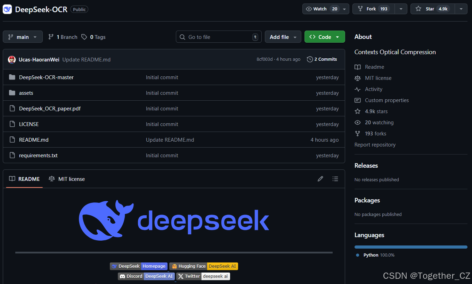
Task: Click the Ucas-HaoranWei user avatar
Action: click(x=12, y=59)
